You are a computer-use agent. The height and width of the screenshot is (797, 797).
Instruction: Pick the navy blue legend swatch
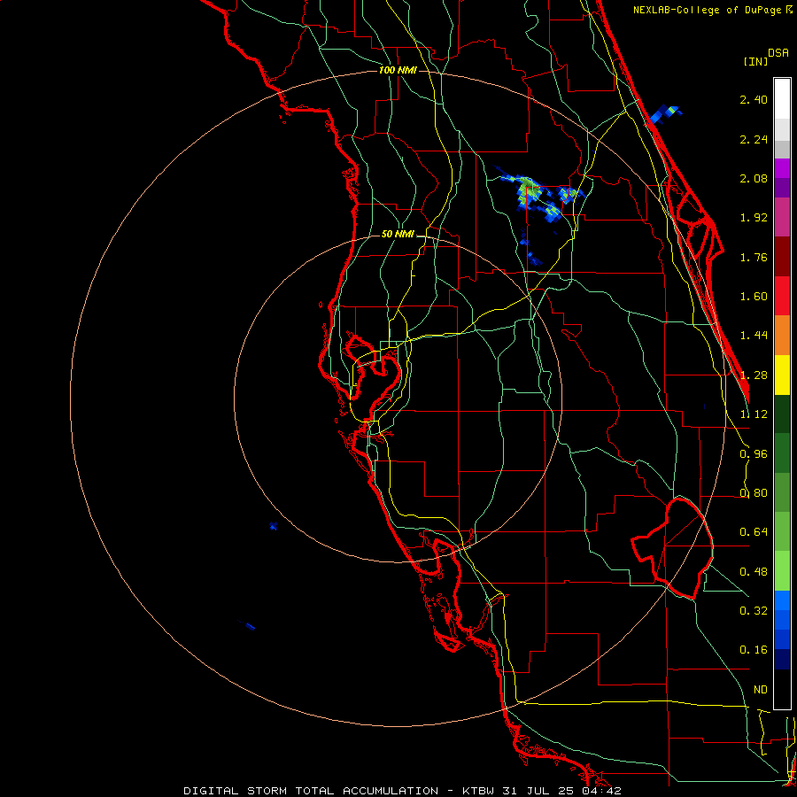[x=782, y=660]
